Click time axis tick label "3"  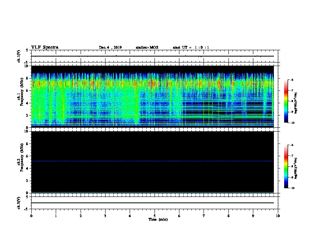coord(105,216)
